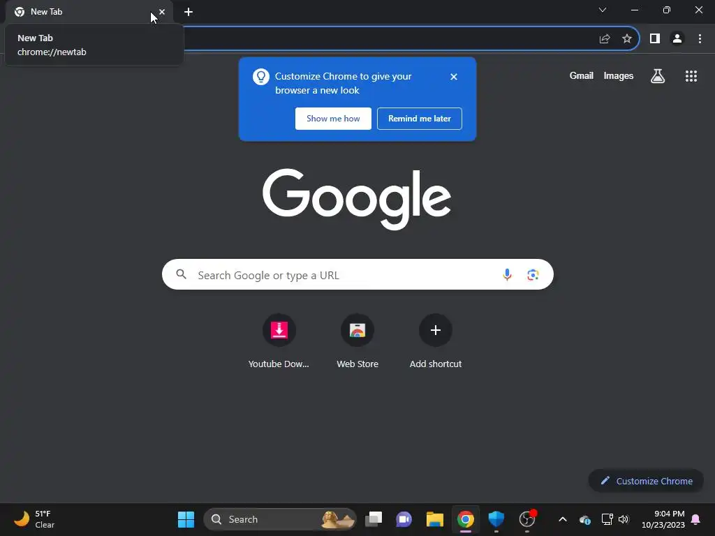Open Task View on taskbar
Screen dimensions: 715x536
coord(374,519)
